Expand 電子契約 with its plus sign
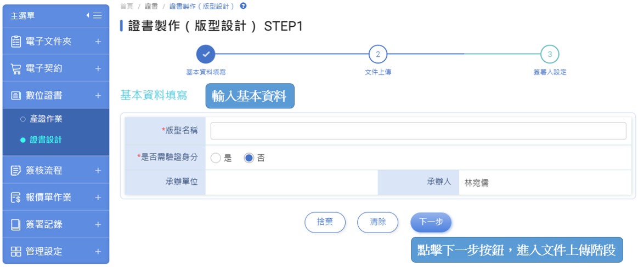The width and height of the screenshot is (638, 267). click(98, 68)
